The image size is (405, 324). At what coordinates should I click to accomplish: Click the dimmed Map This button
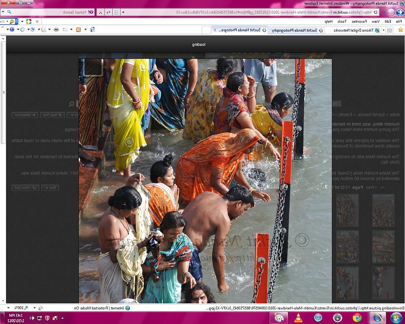tap(52, 115)
